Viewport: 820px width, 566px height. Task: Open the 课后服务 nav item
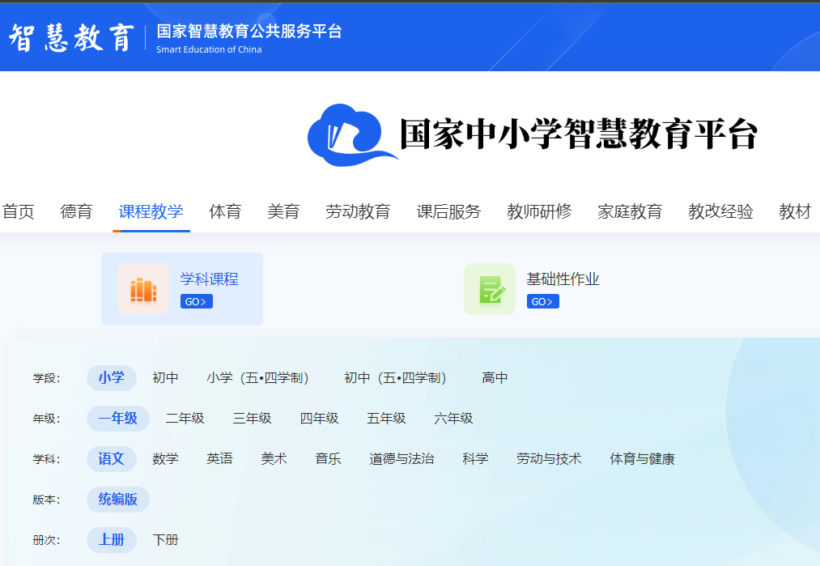tap(448, 211)
